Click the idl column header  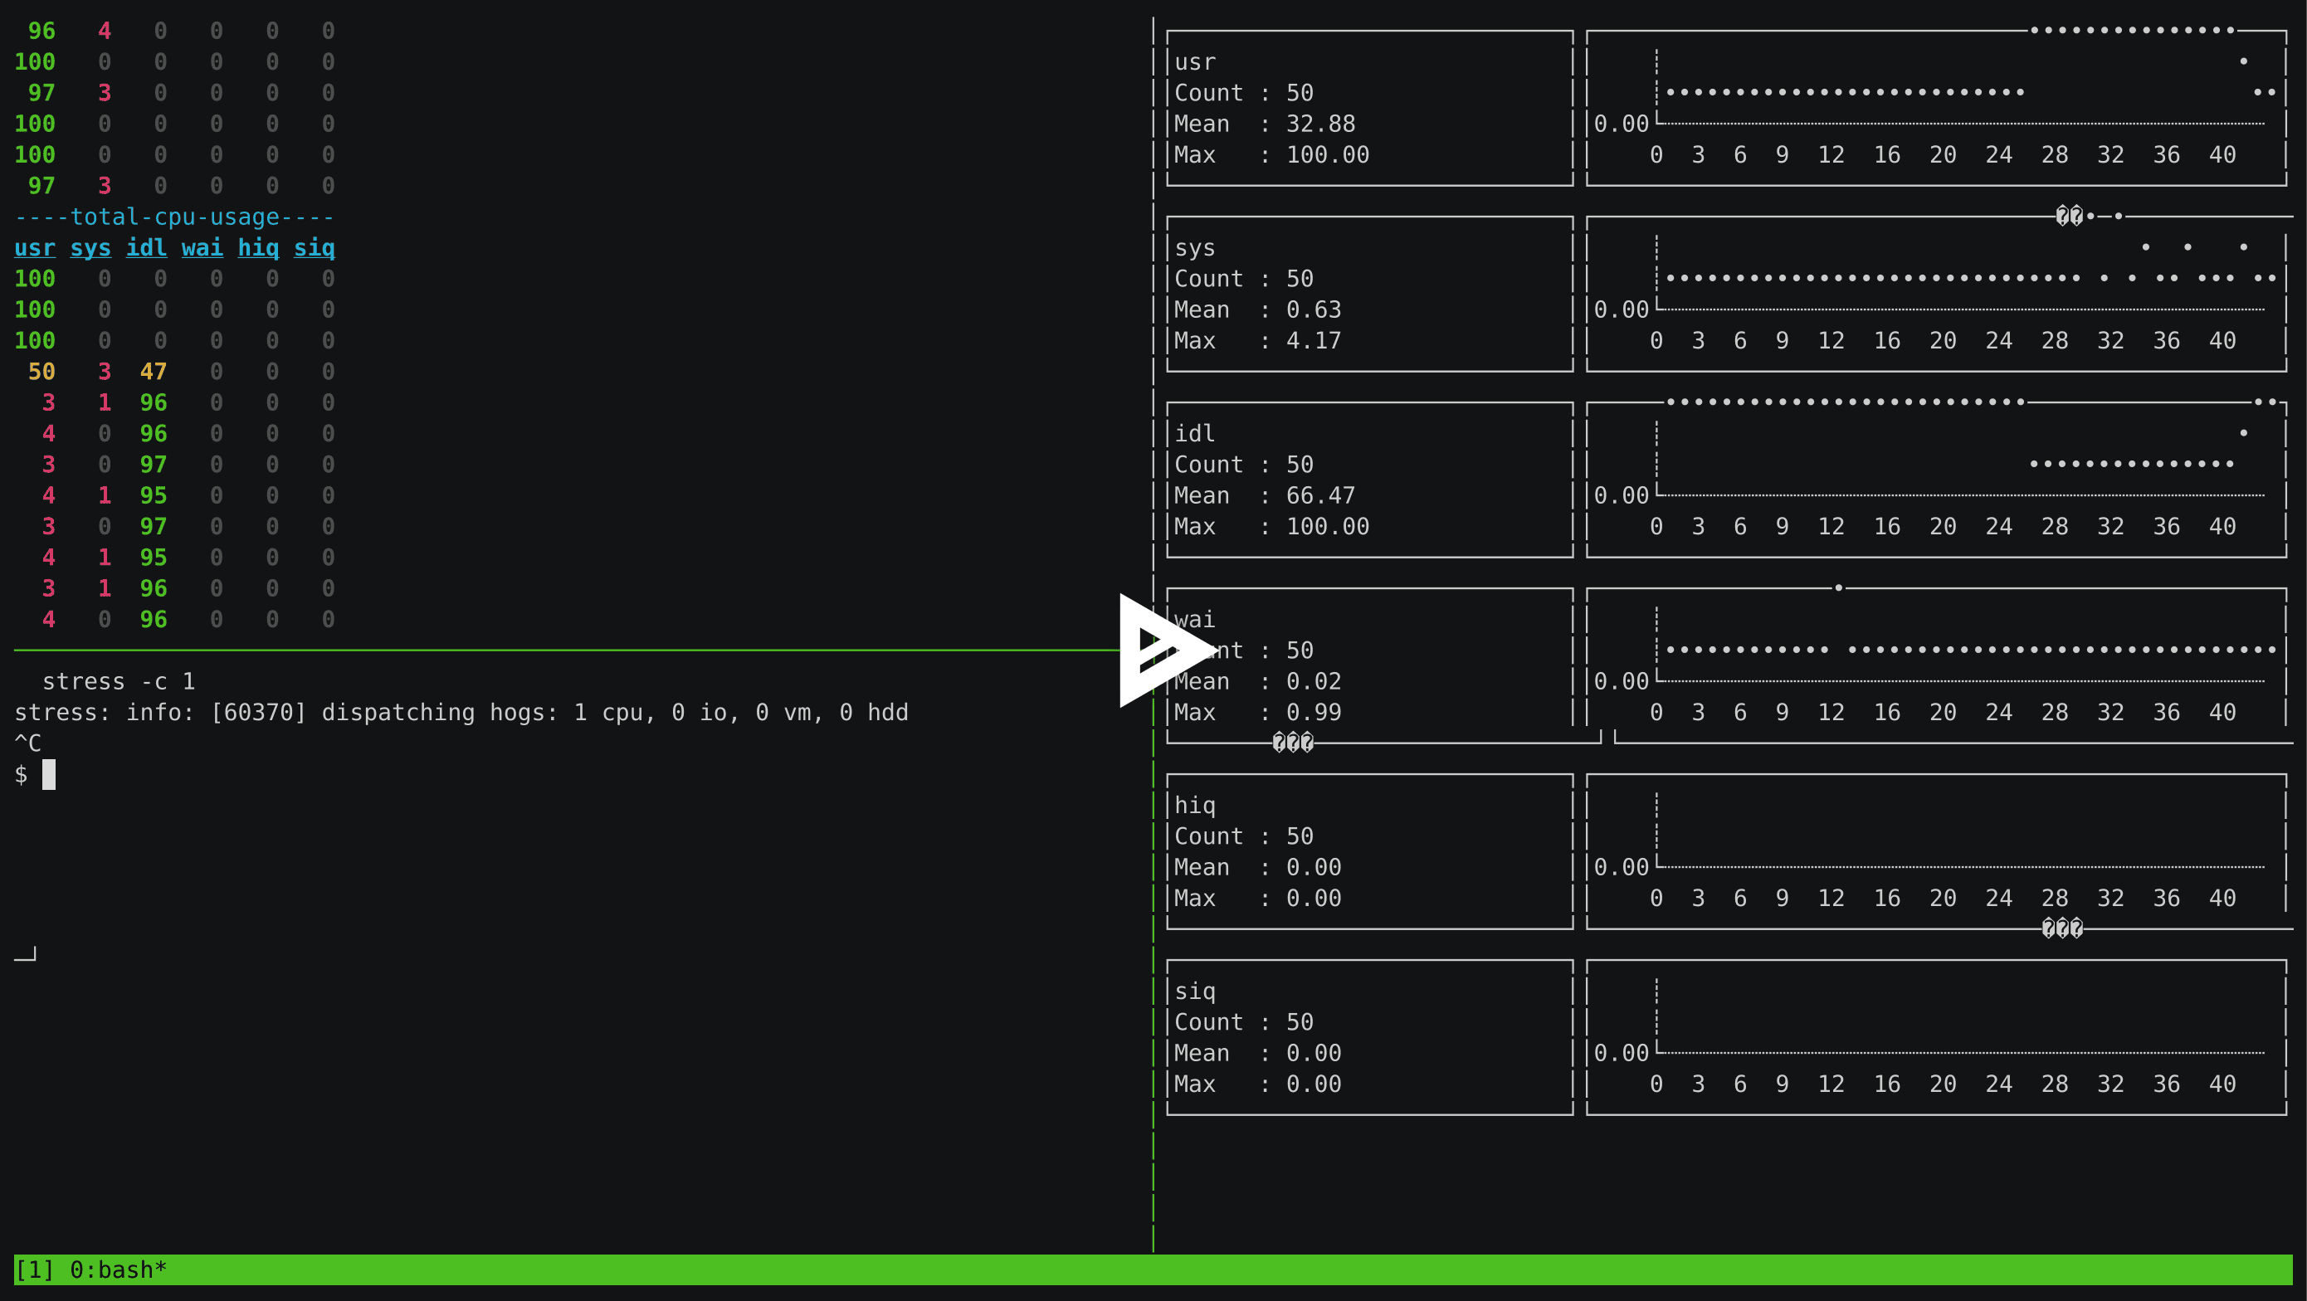tap(147, 248)
